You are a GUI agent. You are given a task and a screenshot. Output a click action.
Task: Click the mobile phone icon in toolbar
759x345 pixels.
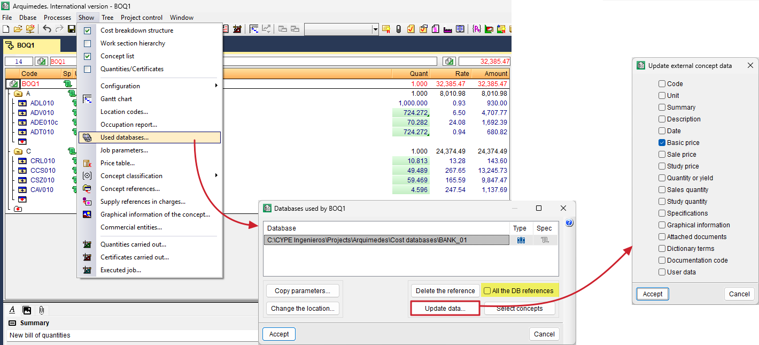pyautogui.click(x=399, y=29)
